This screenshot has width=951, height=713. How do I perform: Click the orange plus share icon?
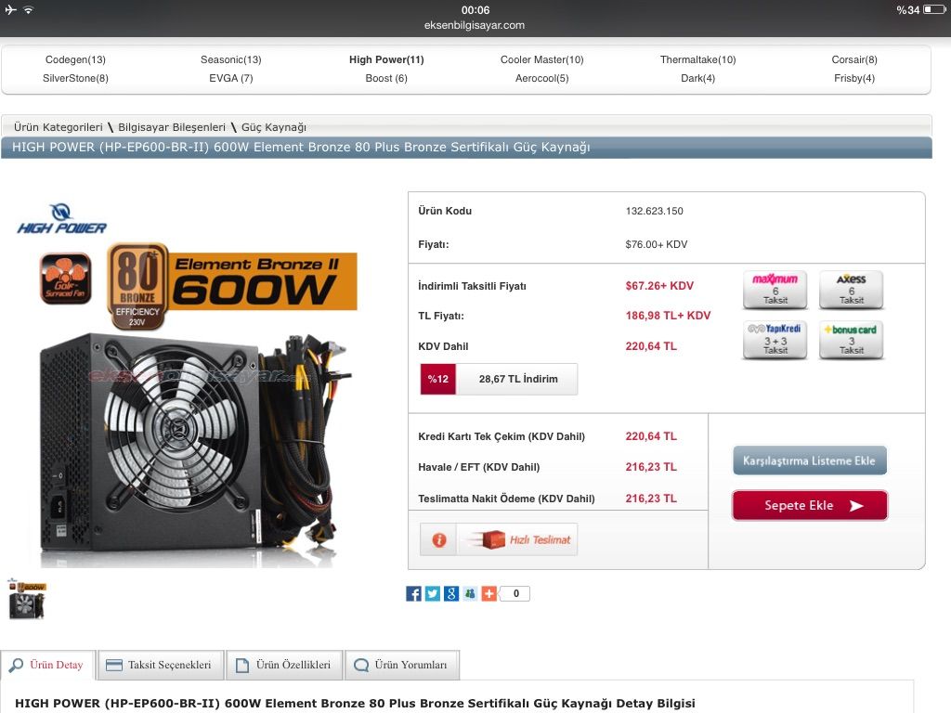pyautogui.click(x=489, y=593)
